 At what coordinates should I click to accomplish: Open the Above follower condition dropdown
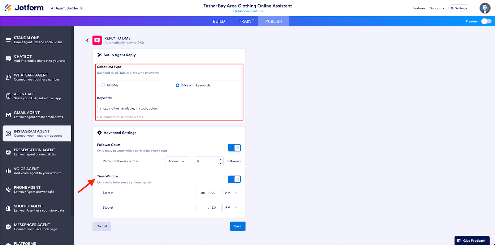pyautogui.click(x=177, y=161)
